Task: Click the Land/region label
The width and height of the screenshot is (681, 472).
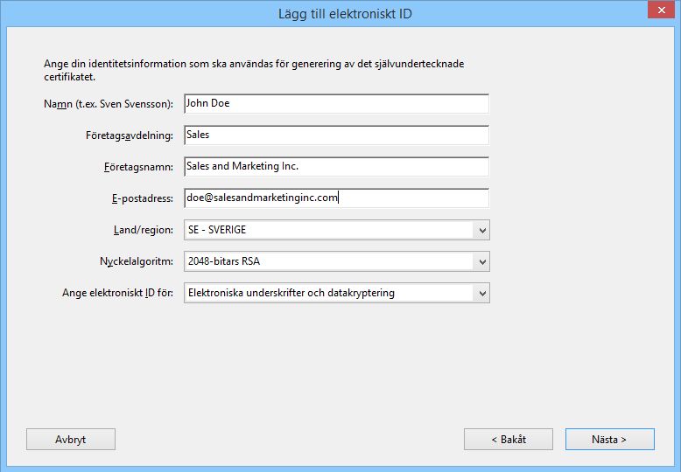Action: coord(144,230)
